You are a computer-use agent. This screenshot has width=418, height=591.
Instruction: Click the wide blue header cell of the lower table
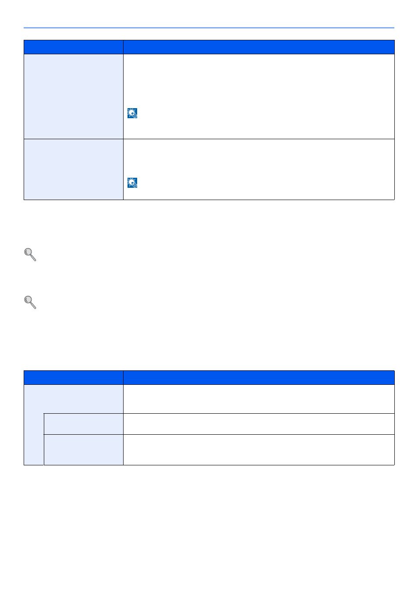pos(259,378)
